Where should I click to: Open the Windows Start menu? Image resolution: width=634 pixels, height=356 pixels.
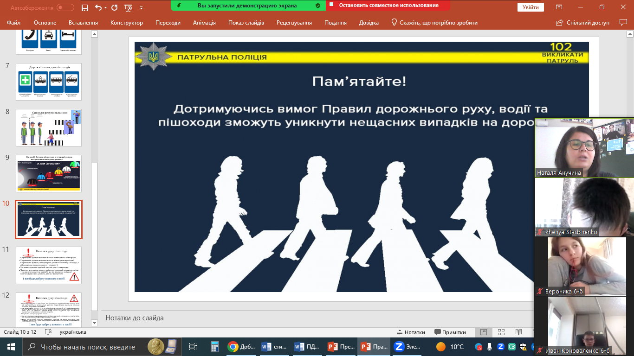click(x=11, y=347)
